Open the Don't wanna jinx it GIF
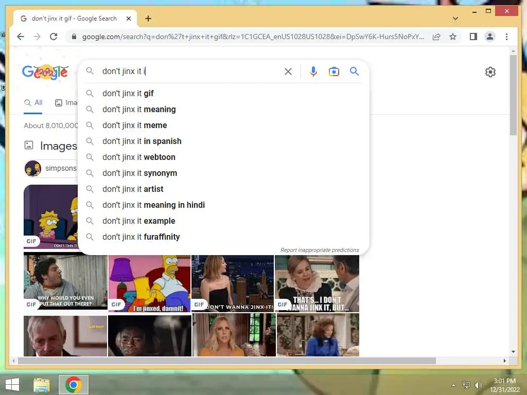 [233, 284]
